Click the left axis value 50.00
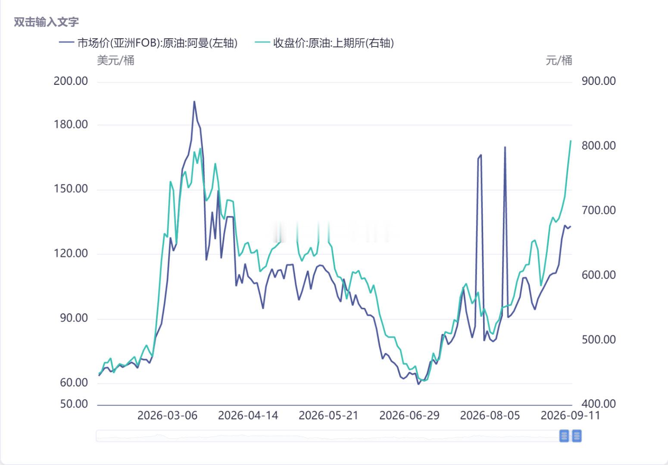The height and width of the screenshot is (465, 668). (x=74, y=404)
